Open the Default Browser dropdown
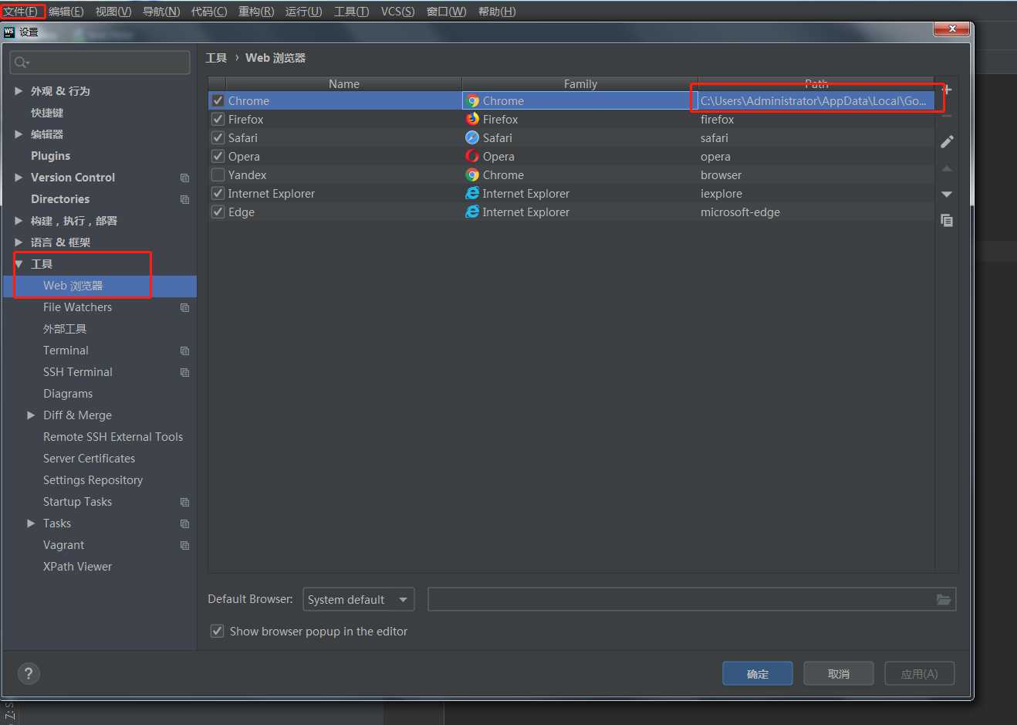This screenshot has height=725, width=1017. click(359, 599)
